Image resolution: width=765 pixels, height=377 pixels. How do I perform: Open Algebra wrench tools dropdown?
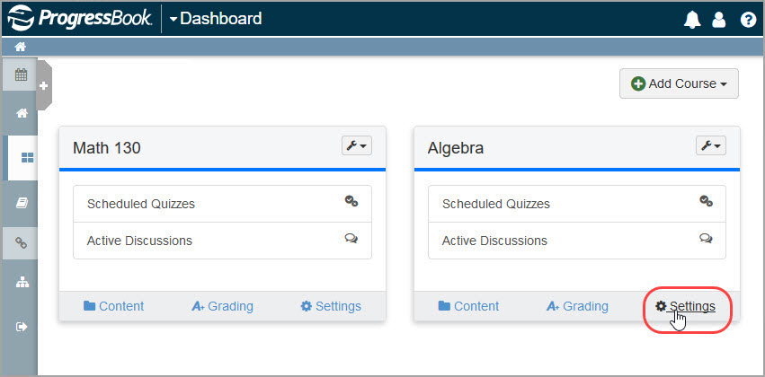tap(711, 145)
